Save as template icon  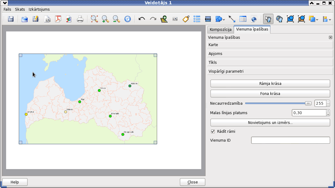click(36, 19)
